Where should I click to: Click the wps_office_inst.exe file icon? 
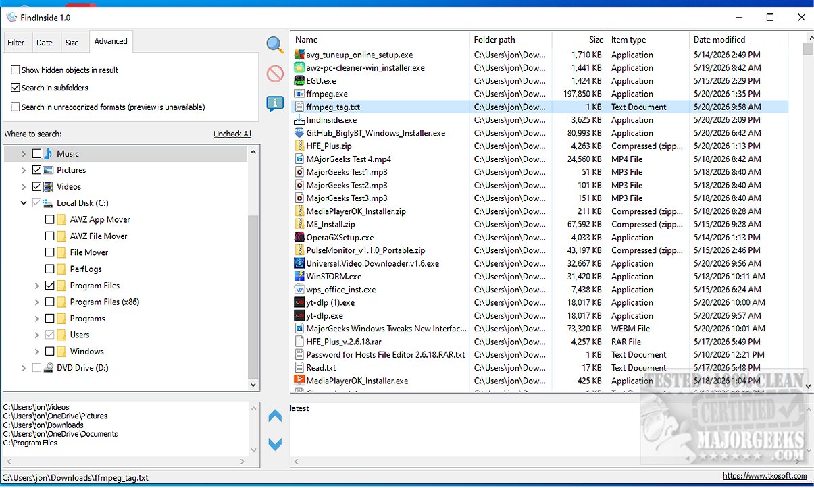pos(300,290)
